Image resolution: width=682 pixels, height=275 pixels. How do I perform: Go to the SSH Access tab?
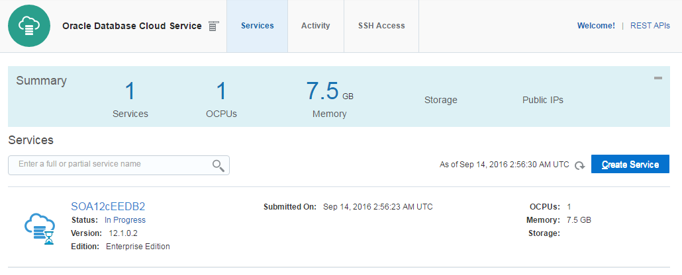point(381,26)
